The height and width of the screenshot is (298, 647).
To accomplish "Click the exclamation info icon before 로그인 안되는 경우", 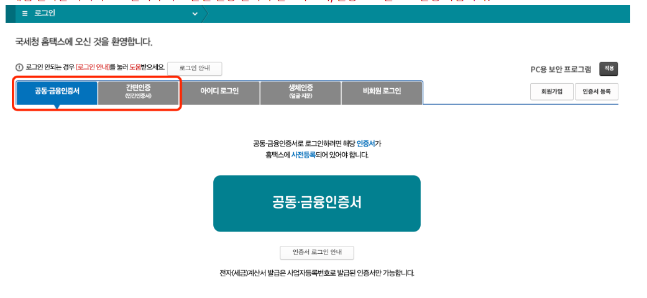I will 19,68.
